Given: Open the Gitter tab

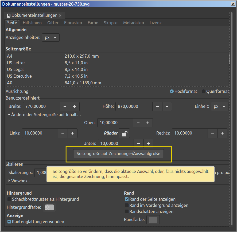Looking at the screenshot, I should click(x=53, y=23).
